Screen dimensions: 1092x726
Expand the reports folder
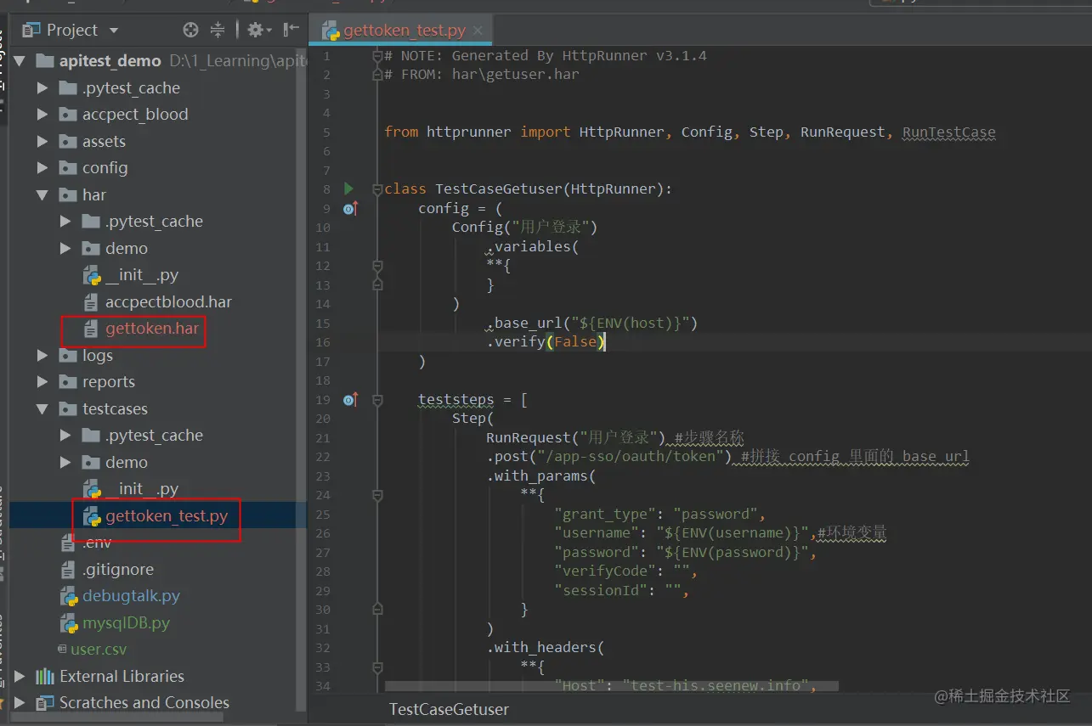[42, 382]
